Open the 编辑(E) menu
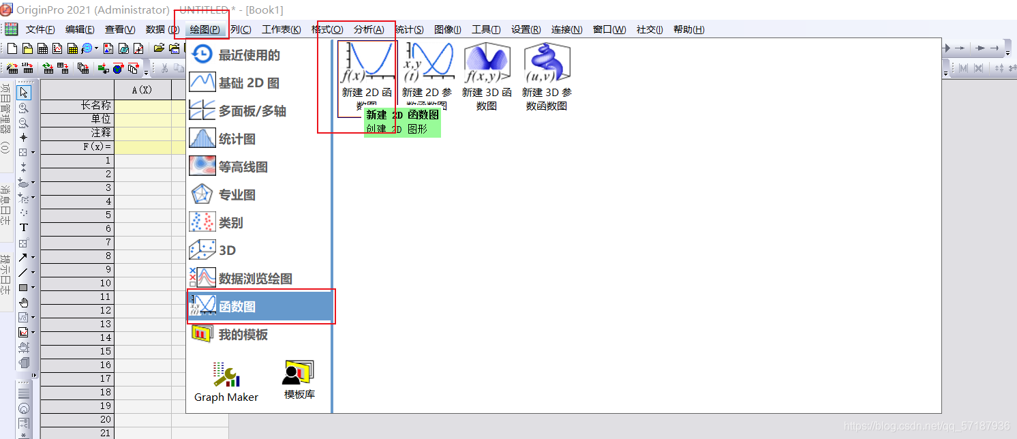Image resolution: width=1017 pixels, height=439 pixels. coord(80,29)
